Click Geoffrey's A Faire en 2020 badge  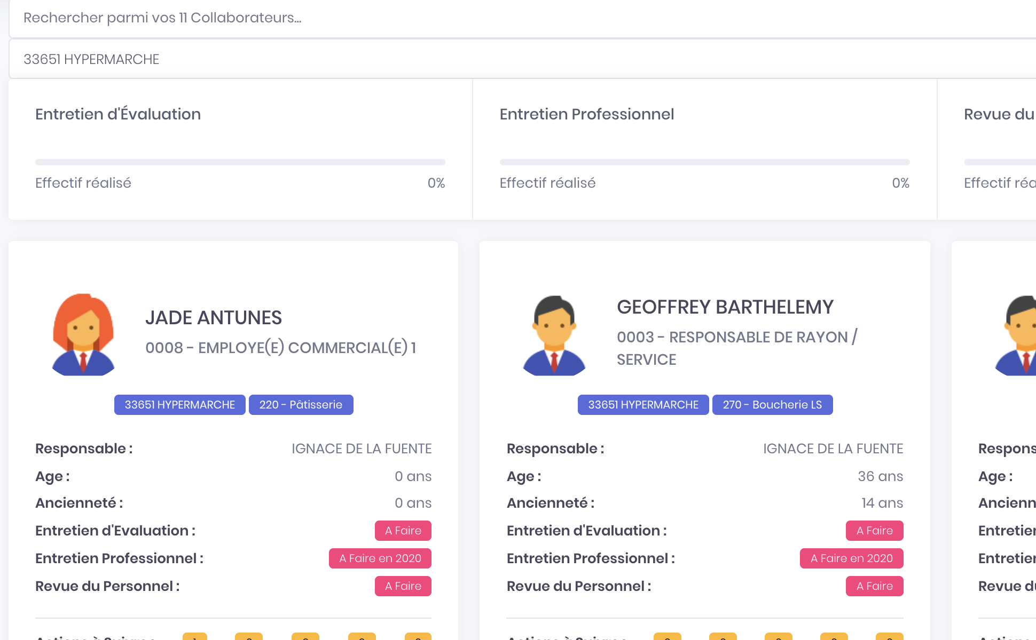point(851,558)
